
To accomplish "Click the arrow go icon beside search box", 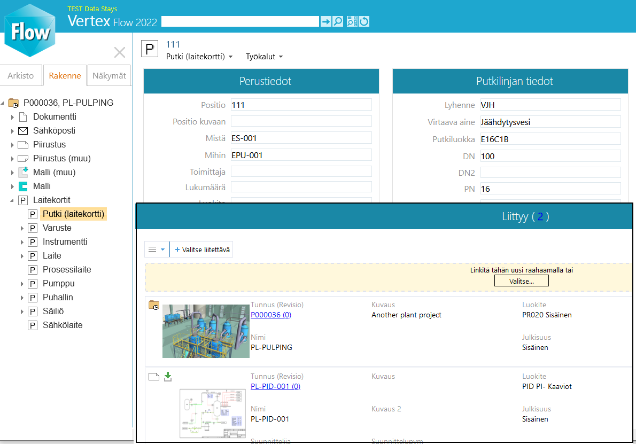I will tap(325, 21).
